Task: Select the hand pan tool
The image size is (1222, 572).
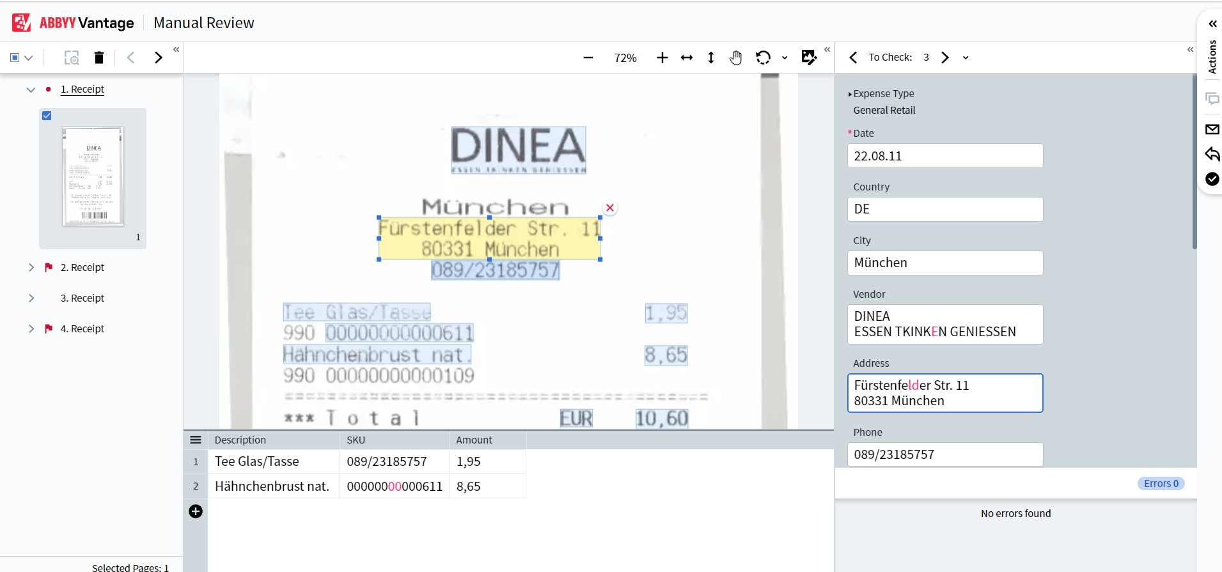Action: point(736,58)
